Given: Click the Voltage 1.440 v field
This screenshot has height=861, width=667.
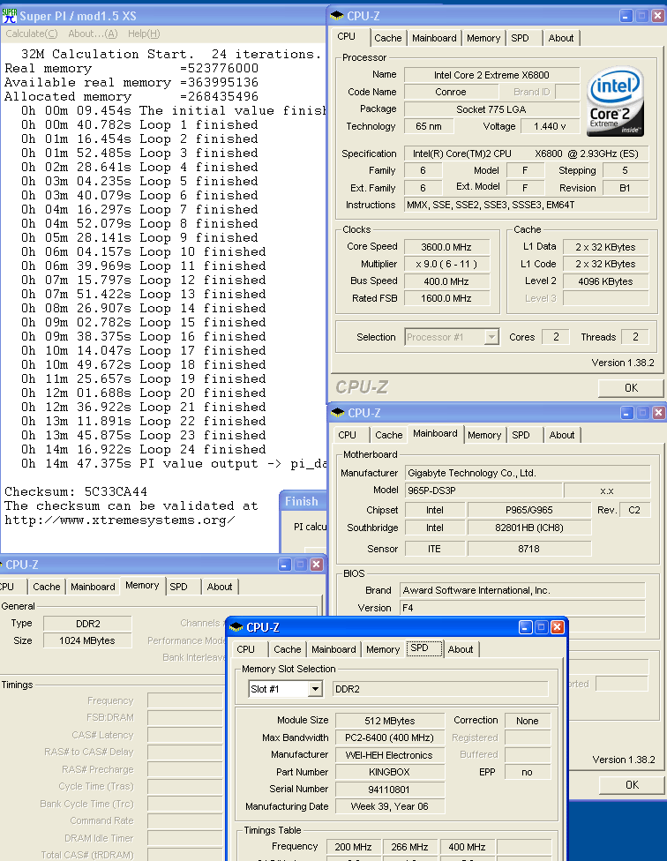Looking at the screenshot, I should coord(550,126).
